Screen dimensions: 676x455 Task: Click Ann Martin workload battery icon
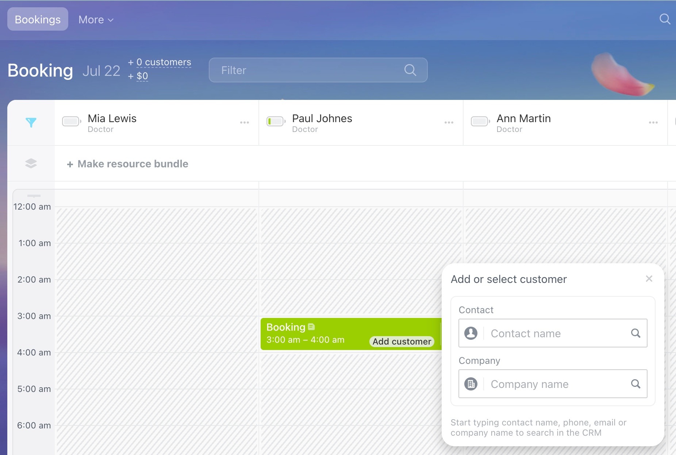[480, 121]
